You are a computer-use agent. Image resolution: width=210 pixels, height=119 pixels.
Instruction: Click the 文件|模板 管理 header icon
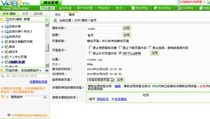coord(7,19)
